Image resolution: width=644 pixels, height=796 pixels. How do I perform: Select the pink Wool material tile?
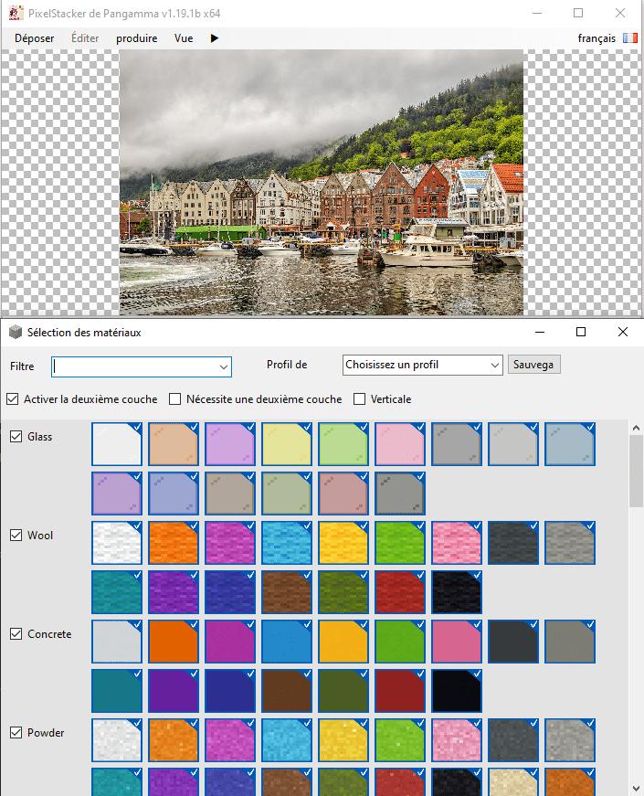(457, 543)
